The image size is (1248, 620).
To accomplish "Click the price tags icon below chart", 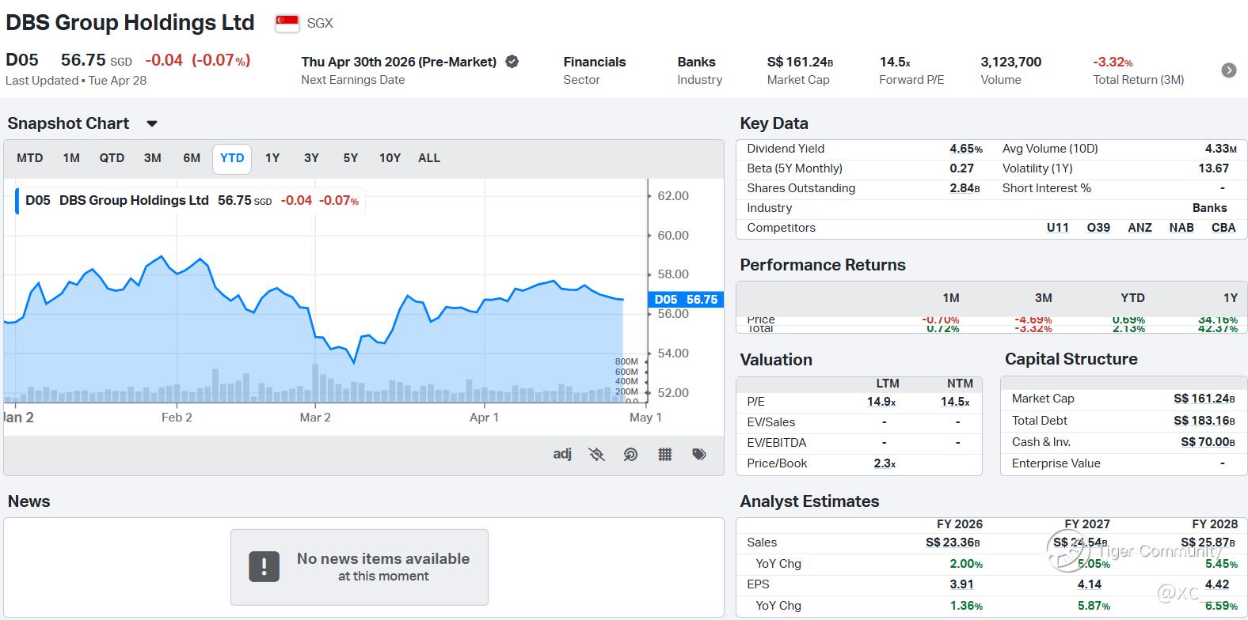I will (699, 454).
